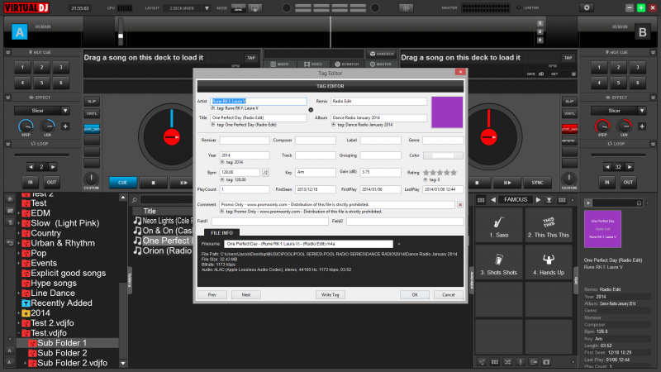
Task: Expand the Urban & Rhythm folder
Action: point(18,243)
